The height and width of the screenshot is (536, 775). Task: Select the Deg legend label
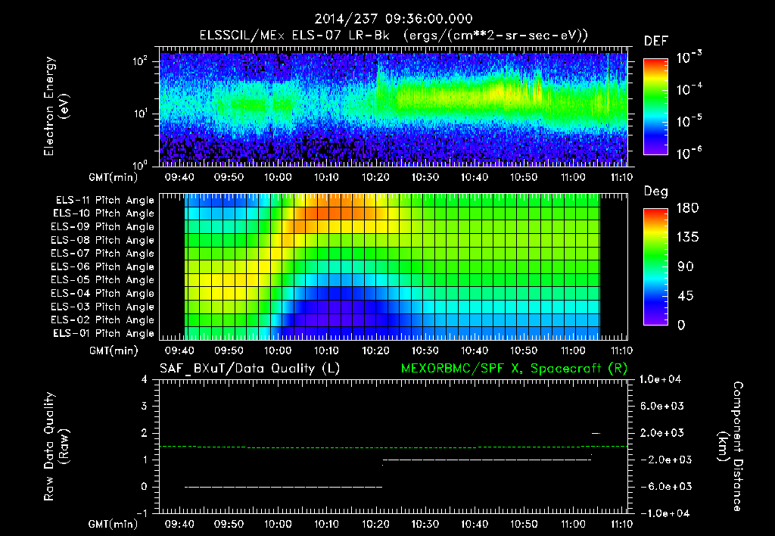tap(656, 192)
